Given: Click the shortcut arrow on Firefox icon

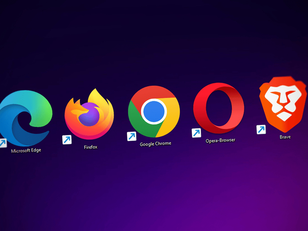Looking at the screenshot, I should (67, 140).
